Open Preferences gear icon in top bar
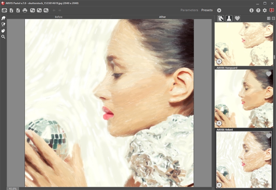The width and height of the screenshot is (276, 190). [265, 10]
